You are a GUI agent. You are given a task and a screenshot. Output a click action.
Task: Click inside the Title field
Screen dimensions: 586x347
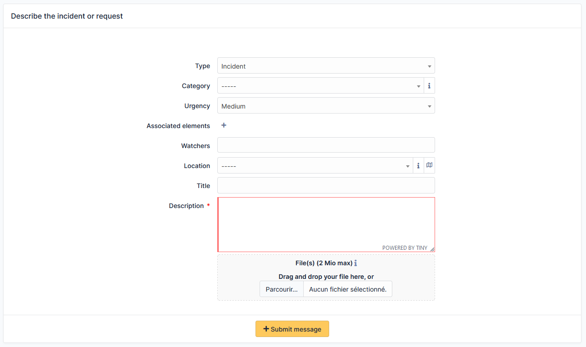326,185
